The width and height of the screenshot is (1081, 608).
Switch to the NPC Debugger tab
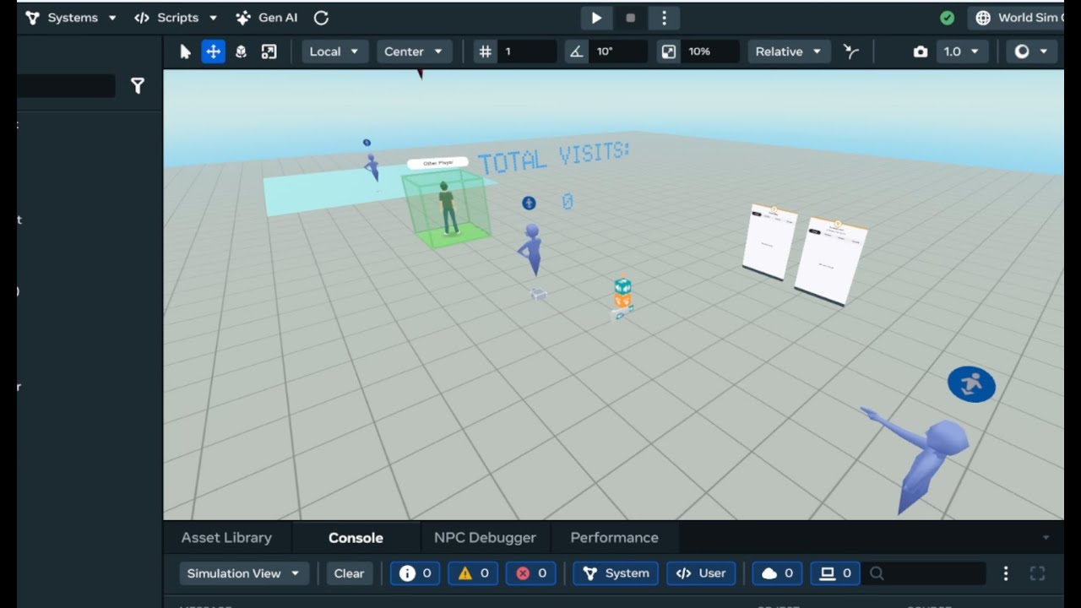[x=485, y=538]
